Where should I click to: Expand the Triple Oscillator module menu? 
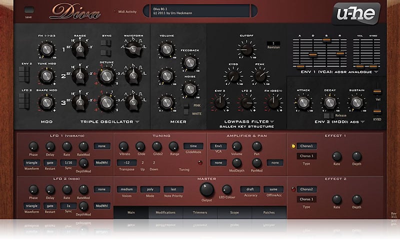[x=137, y=121]
